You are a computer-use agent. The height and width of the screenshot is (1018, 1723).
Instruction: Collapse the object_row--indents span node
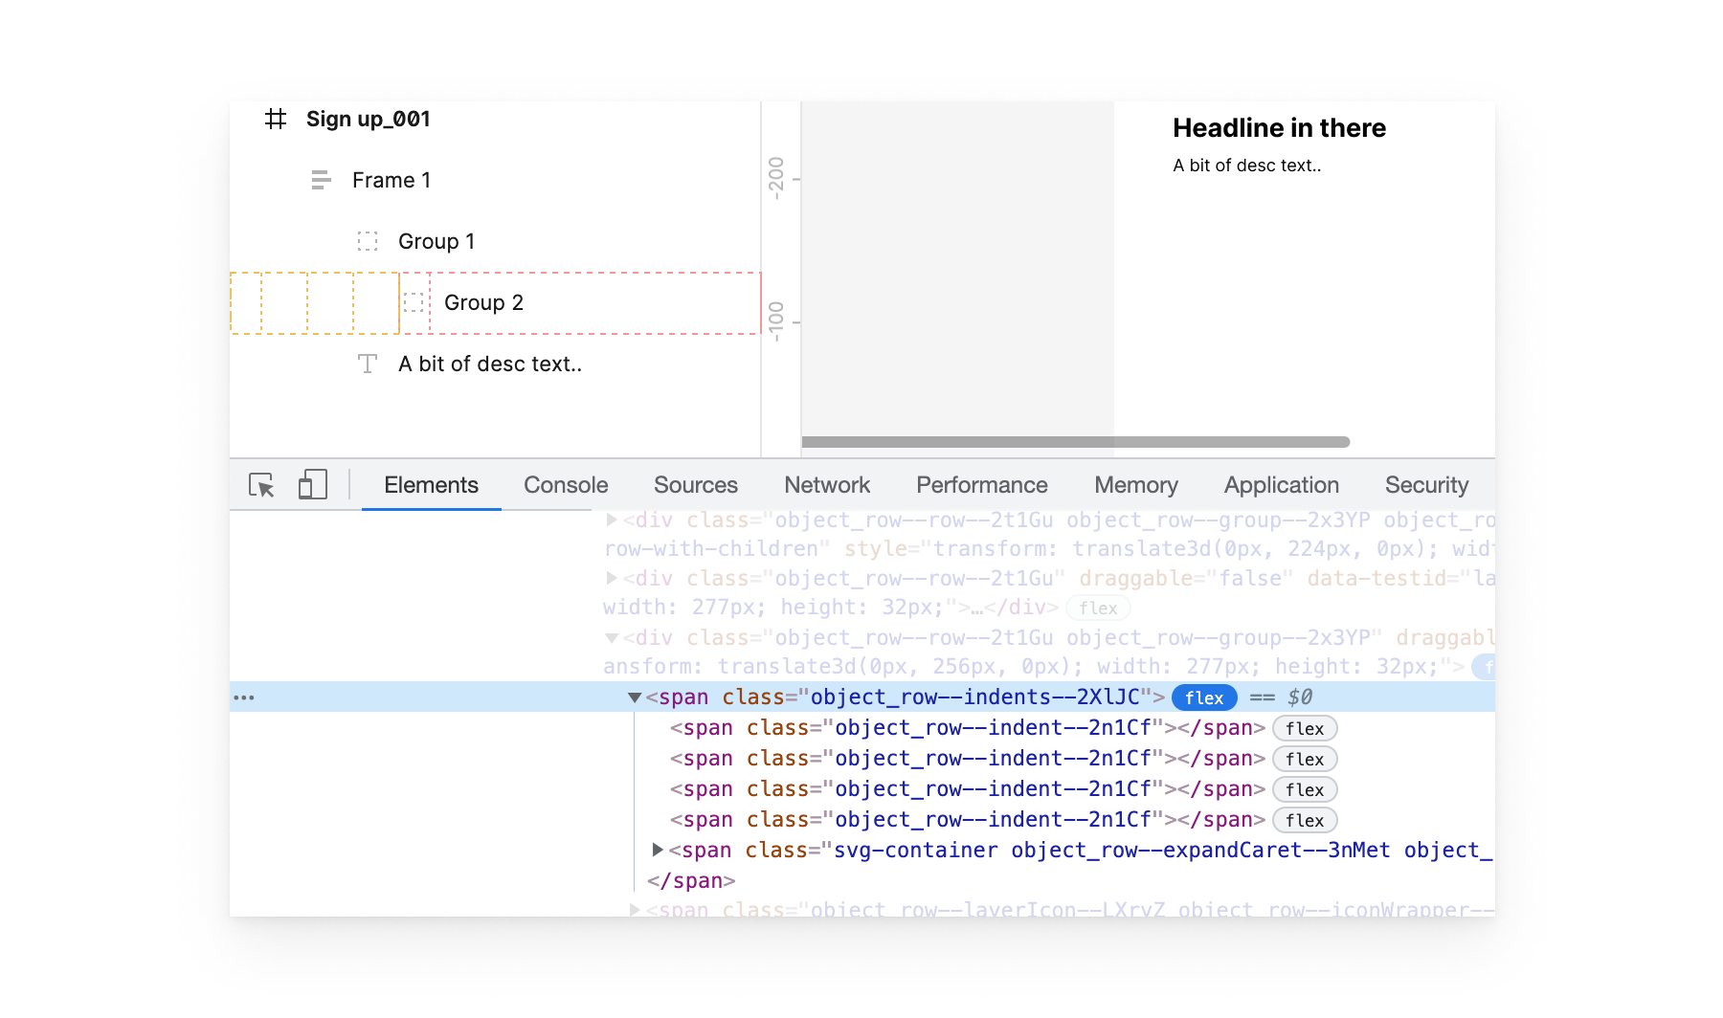pyautogui.click(x=634, y=697)
